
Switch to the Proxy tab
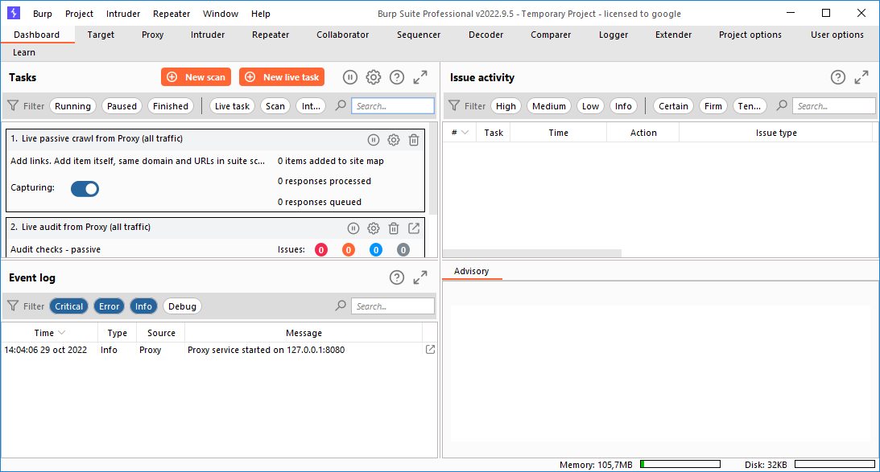[x=153, y=35]
